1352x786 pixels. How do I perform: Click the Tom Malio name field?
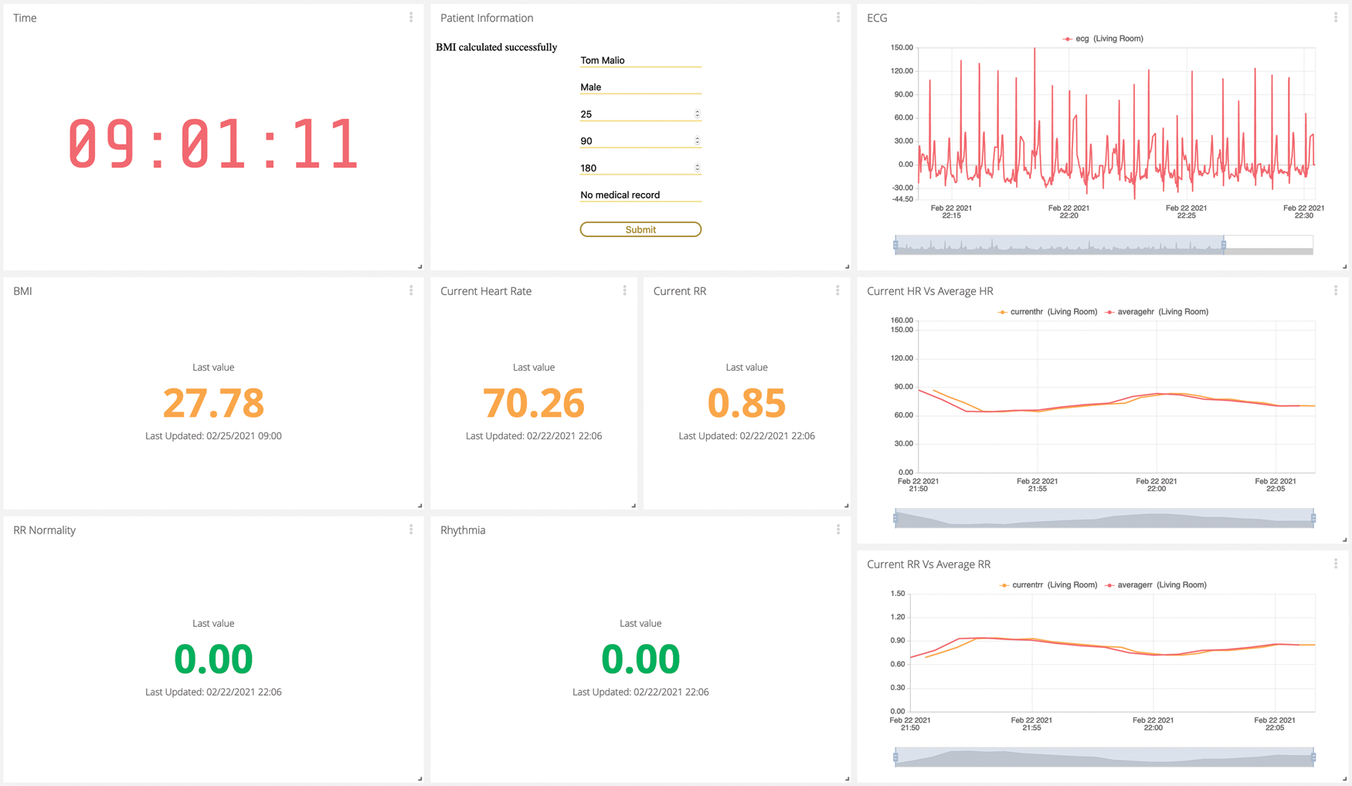click(x=640, y=60)
